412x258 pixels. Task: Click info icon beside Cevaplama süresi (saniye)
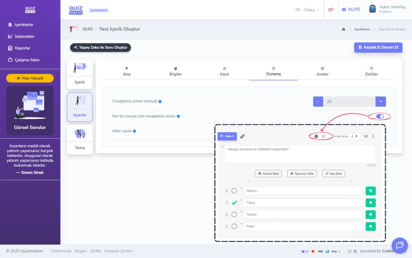(160, 102)
